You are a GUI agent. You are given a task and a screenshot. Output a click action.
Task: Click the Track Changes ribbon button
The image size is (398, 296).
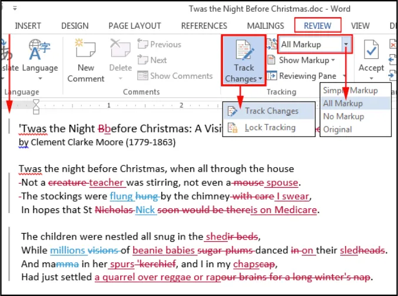(243, 61)
